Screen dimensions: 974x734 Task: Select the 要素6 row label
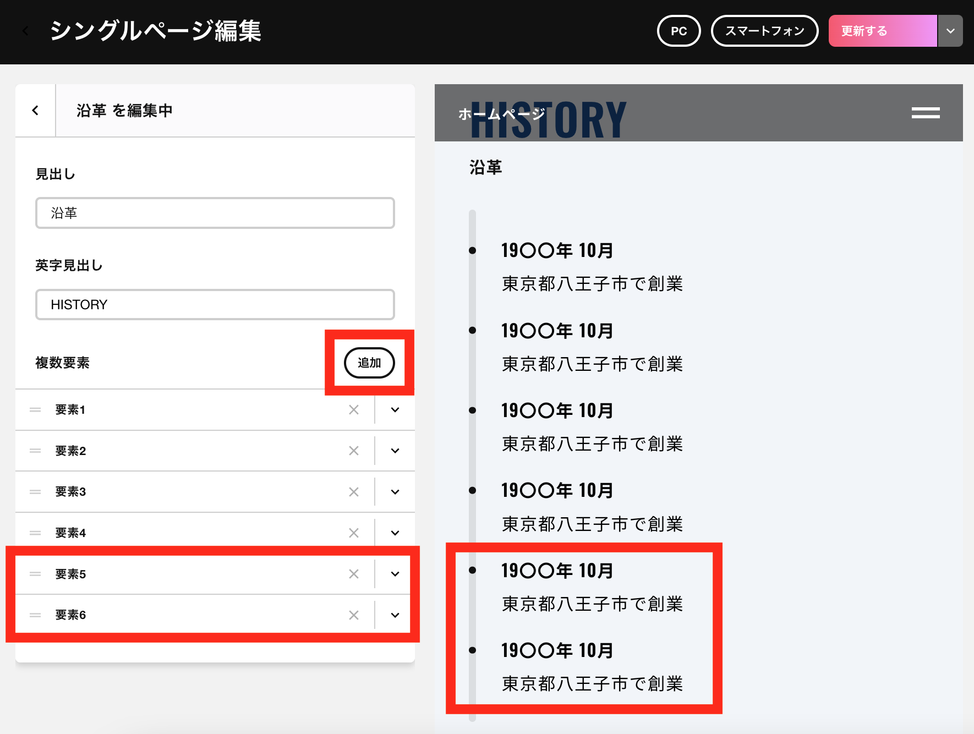(70, 615)
